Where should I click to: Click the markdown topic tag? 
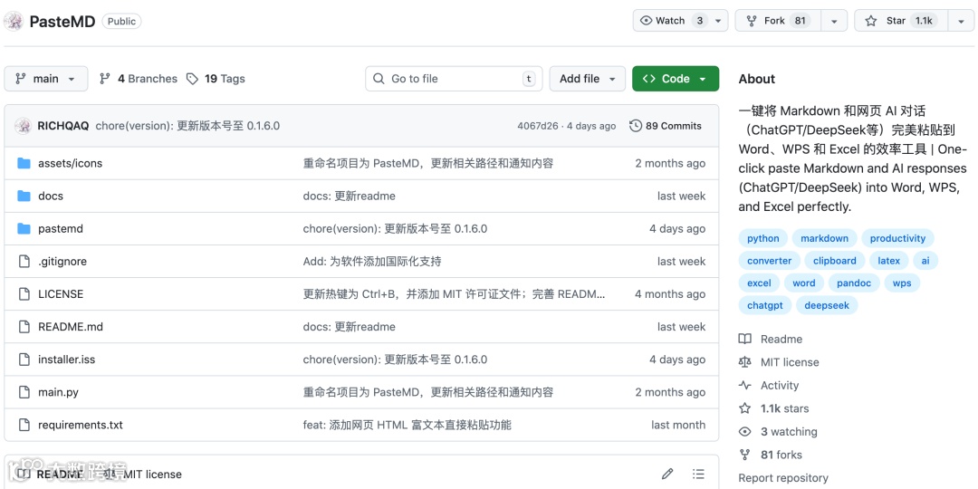(x=825, y=238)
